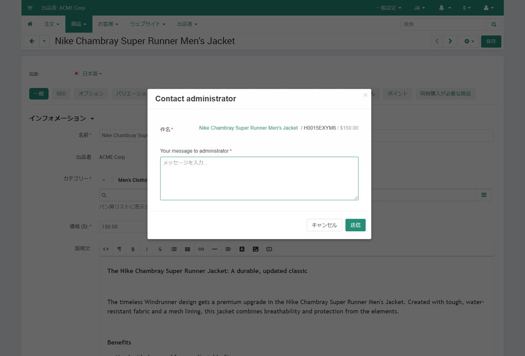Click the home icon in navigation bar
The height and width of the screenshot is (356, 525).
[30, 24]
